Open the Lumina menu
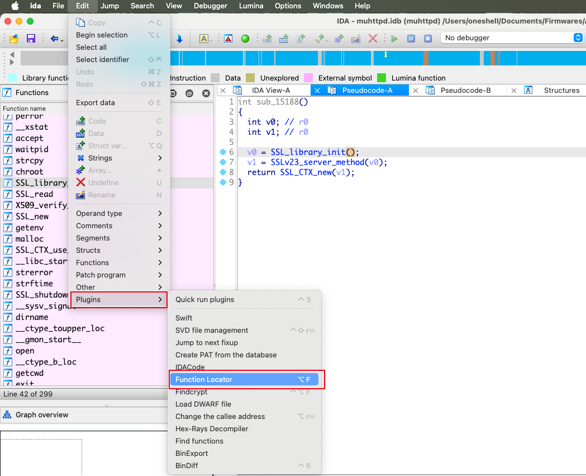 [x=251, y=6]
